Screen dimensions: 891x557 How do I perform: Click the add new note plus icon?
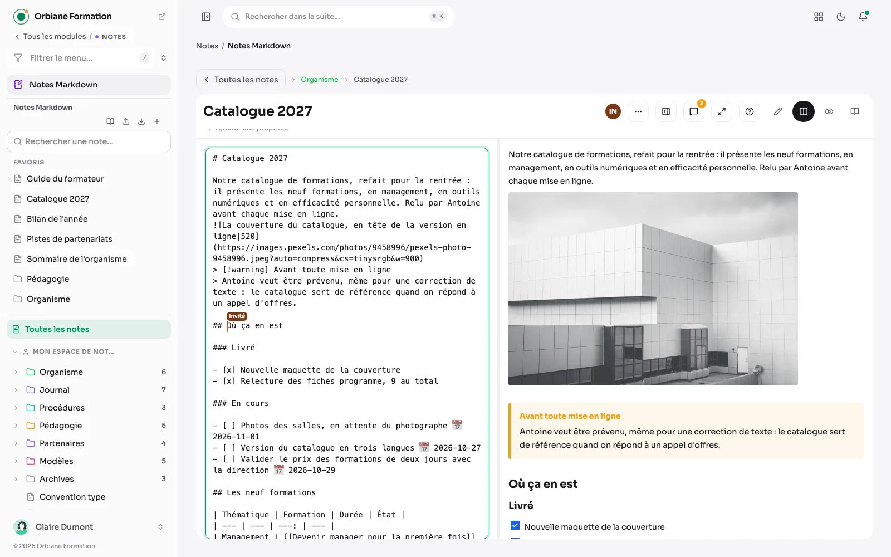click(157, 121)
